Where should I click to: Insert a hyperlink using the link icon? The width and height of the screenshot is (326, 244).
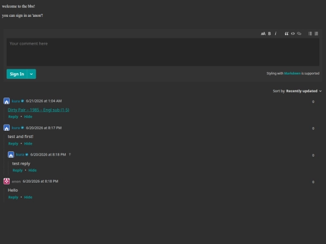point(299,34)
